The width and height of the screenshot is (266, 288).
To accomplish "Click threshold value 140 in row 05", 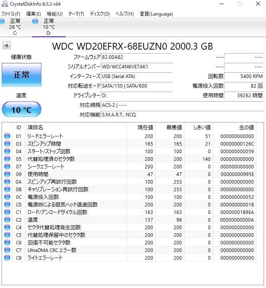I will [206, 159].
